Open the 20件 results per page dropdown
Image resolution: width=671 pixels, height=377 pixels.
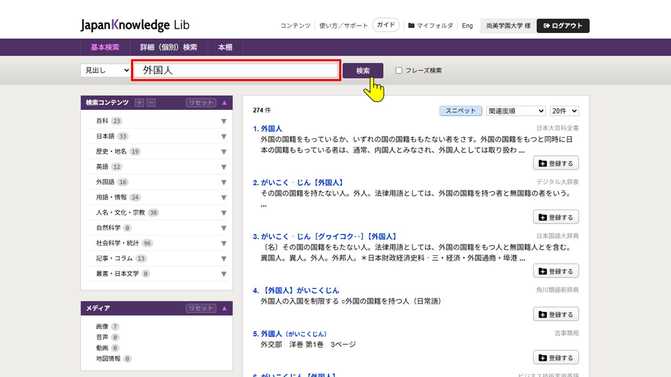click(x=564, y=111)
